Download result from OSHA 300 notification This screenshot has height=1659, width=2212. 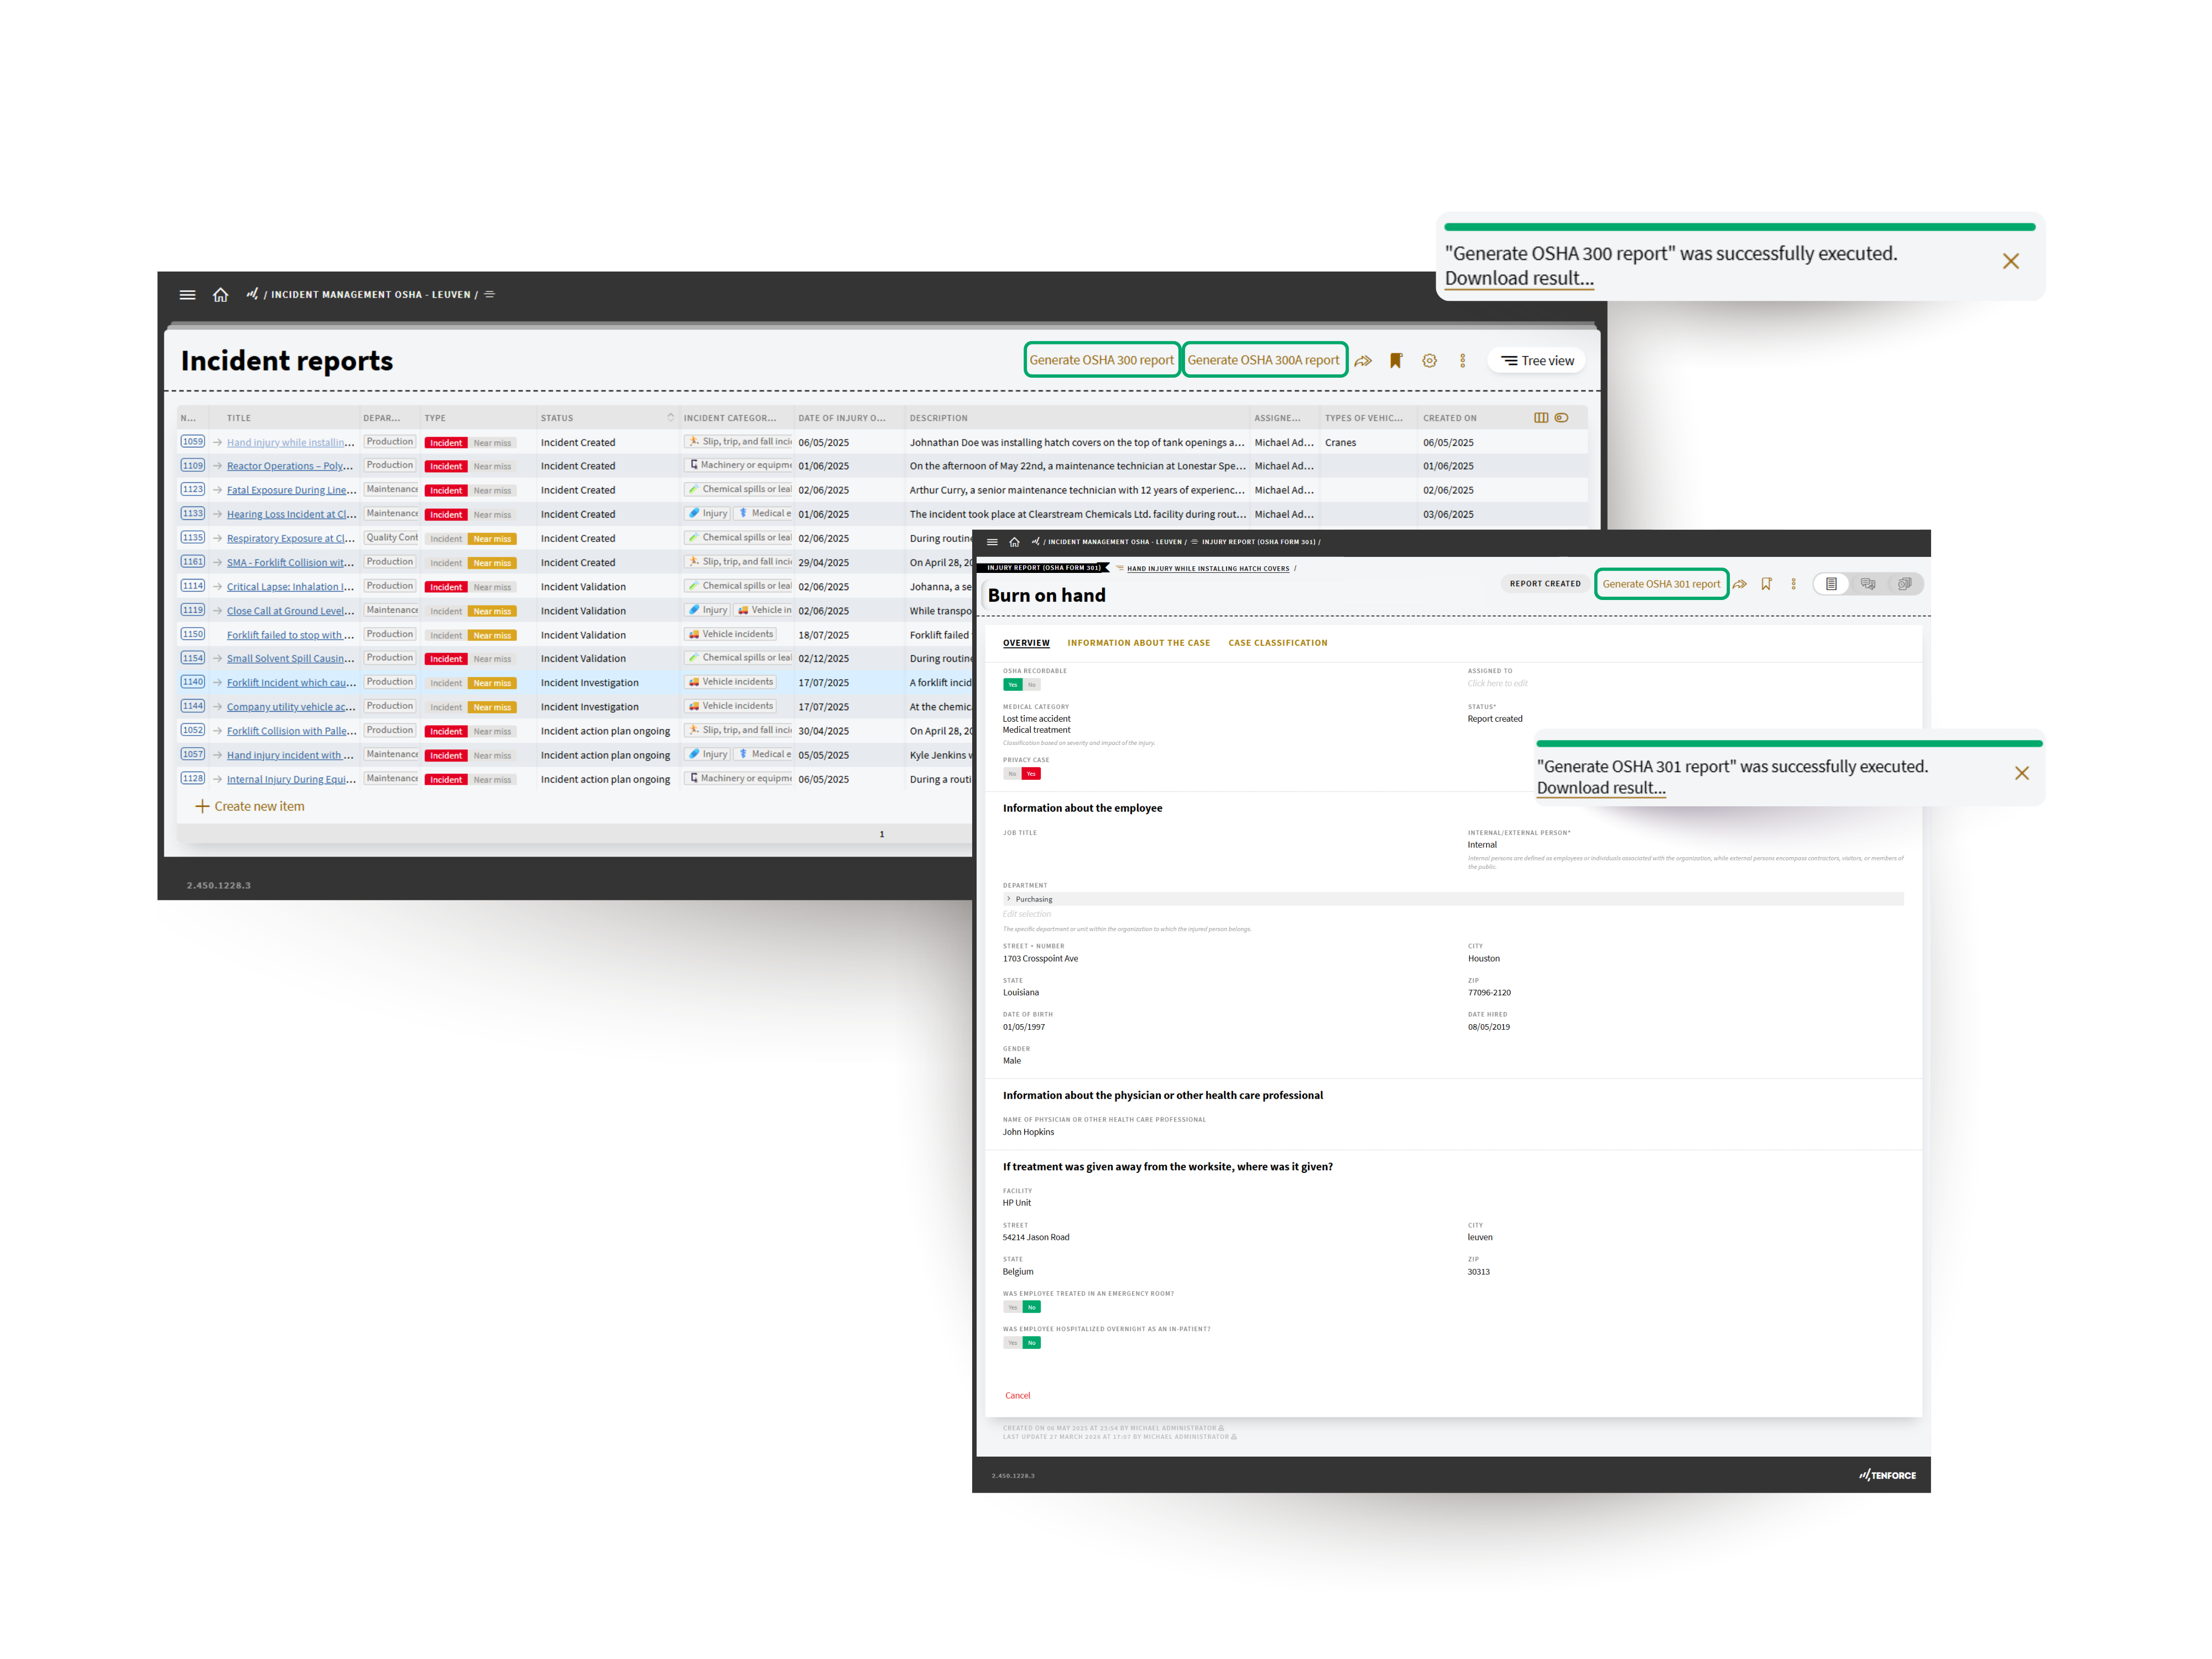pos(1519,279)
